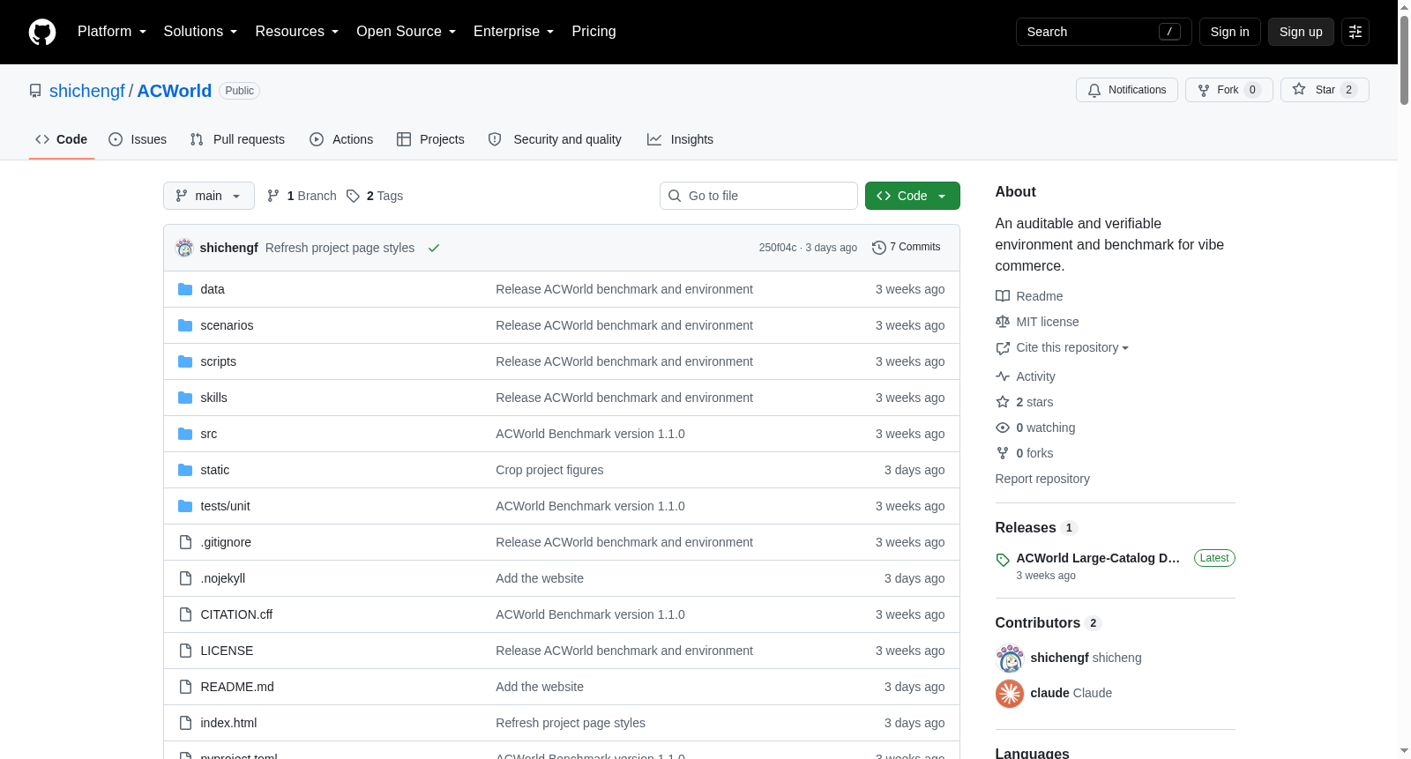This screenshot has height=759, width=1411.
Task: Click the Pricing link in header
Action: click(x=594, y=32)
